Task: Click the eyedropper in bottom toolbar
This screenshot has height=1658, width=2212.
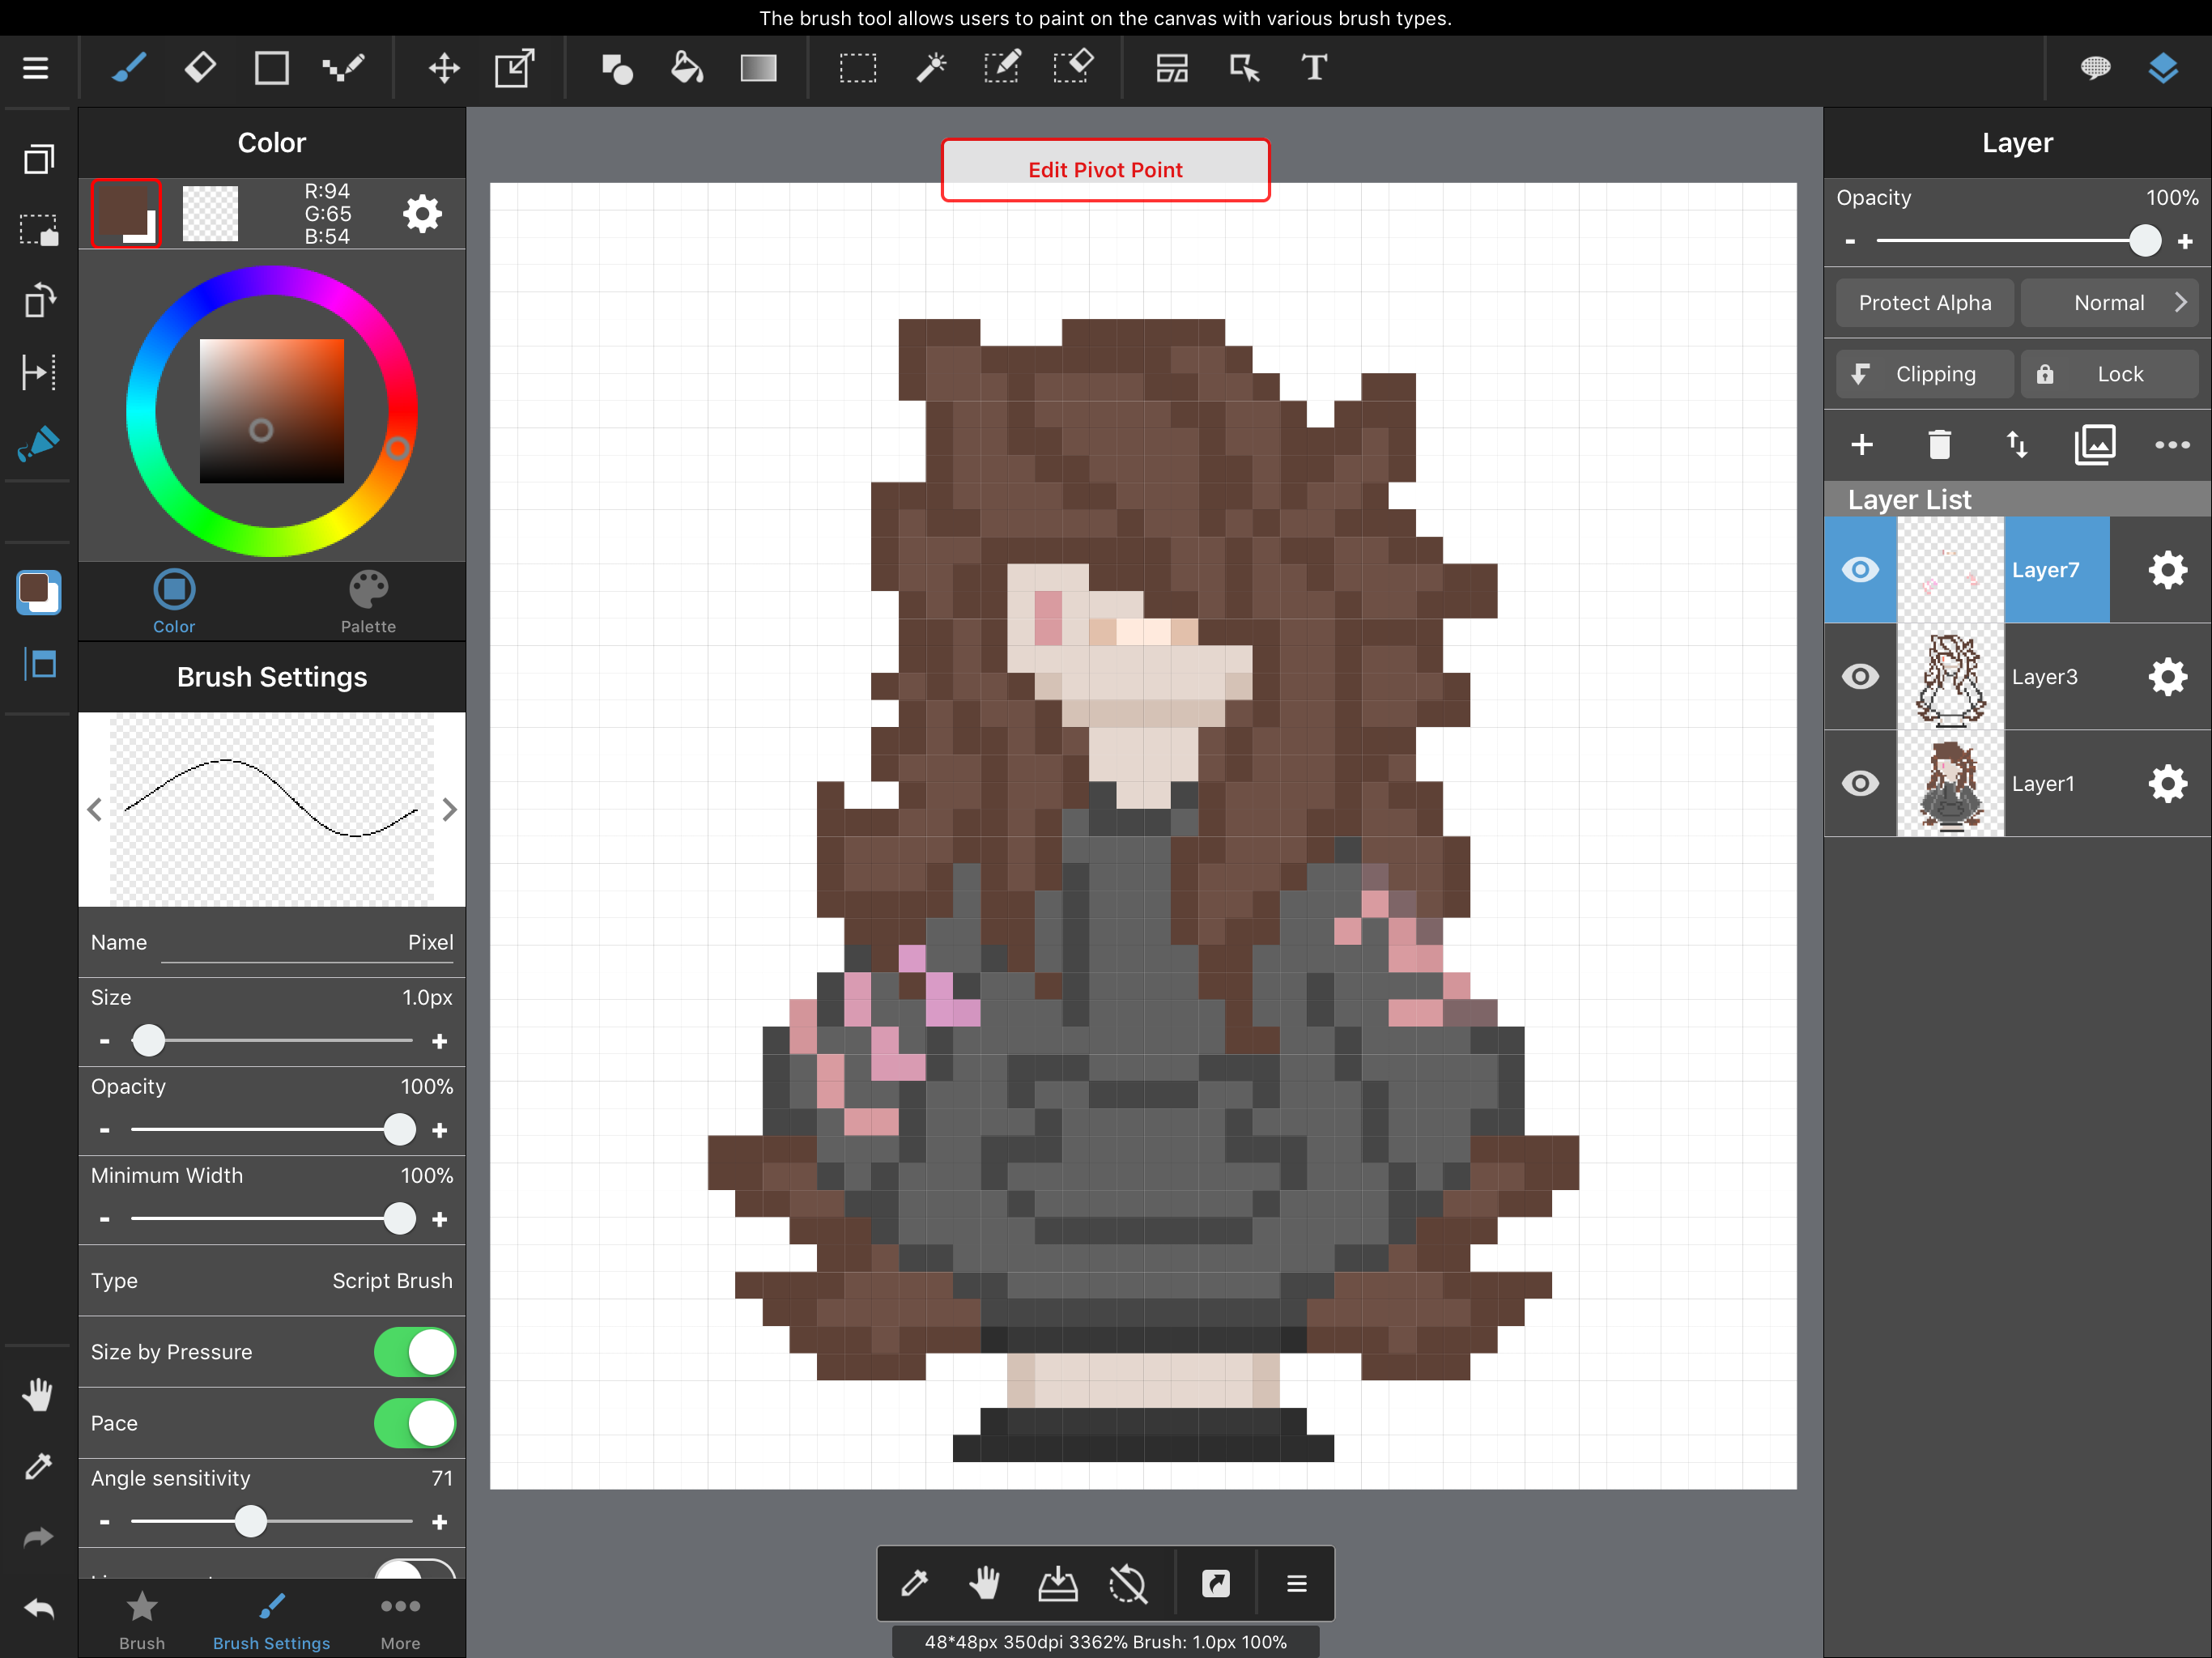Action: click(914, 1583)
